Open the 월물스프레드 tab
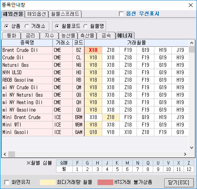Image resolution: width=197 pixels, height=189 pixels. point(65,14)
